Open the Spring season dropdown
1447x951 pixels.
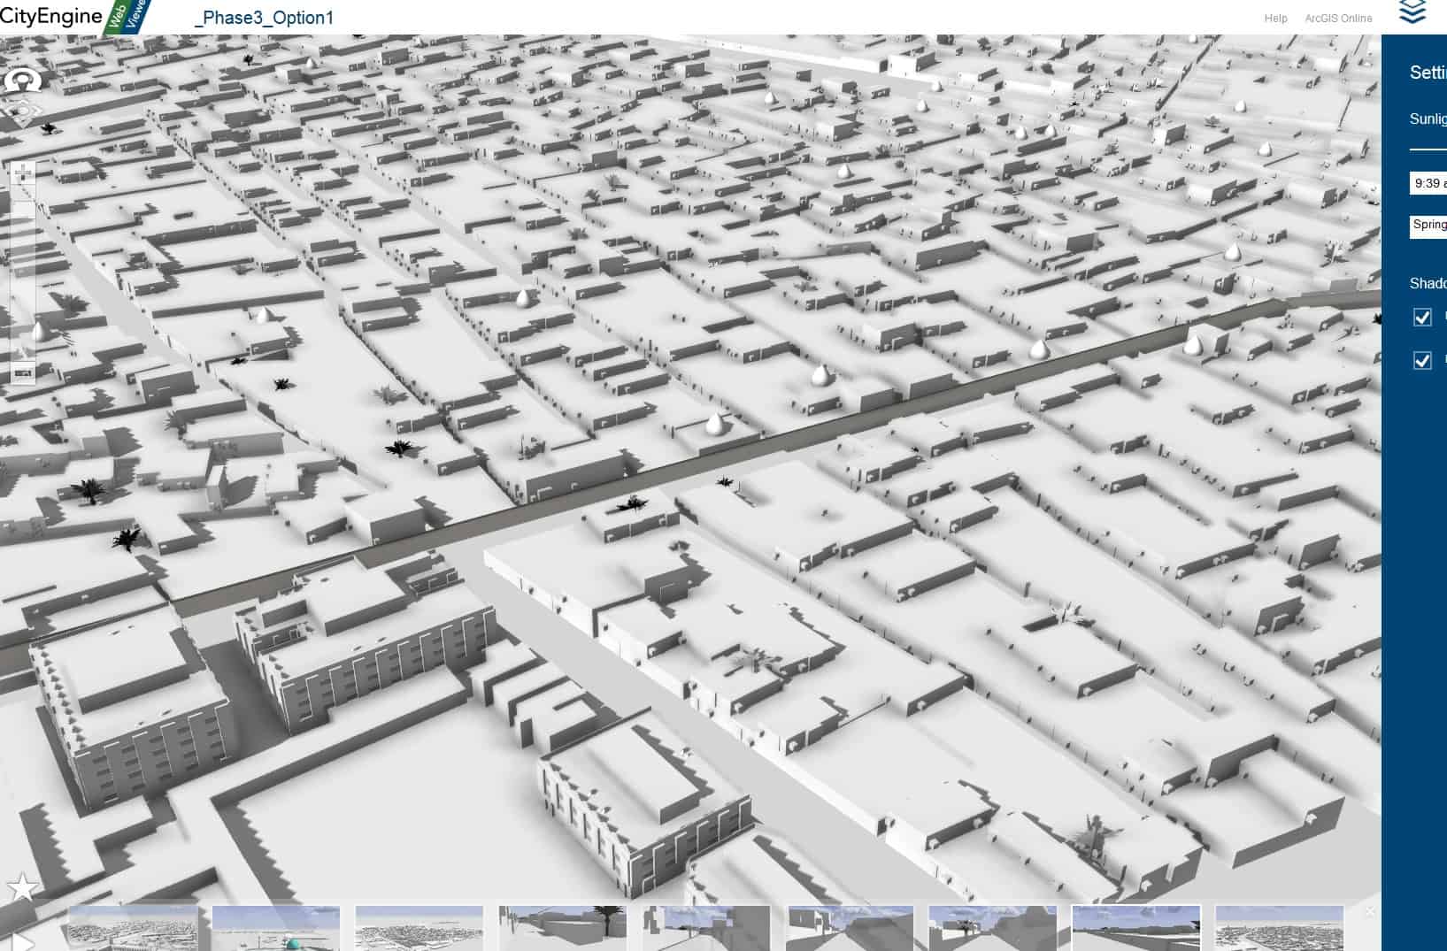coord(1428,226)
